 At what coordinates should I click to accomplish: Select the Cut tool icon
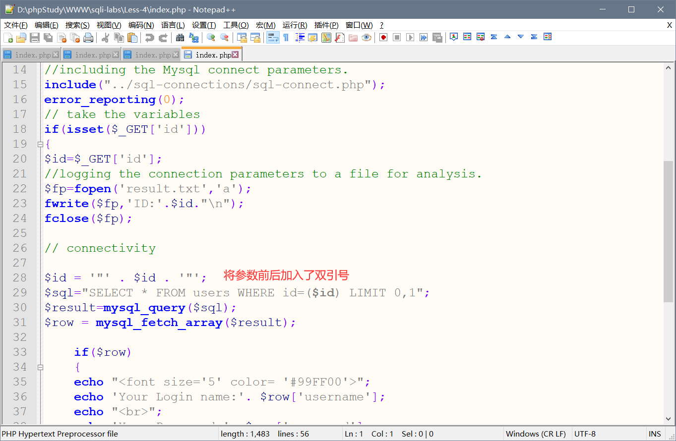pos(106,37)
